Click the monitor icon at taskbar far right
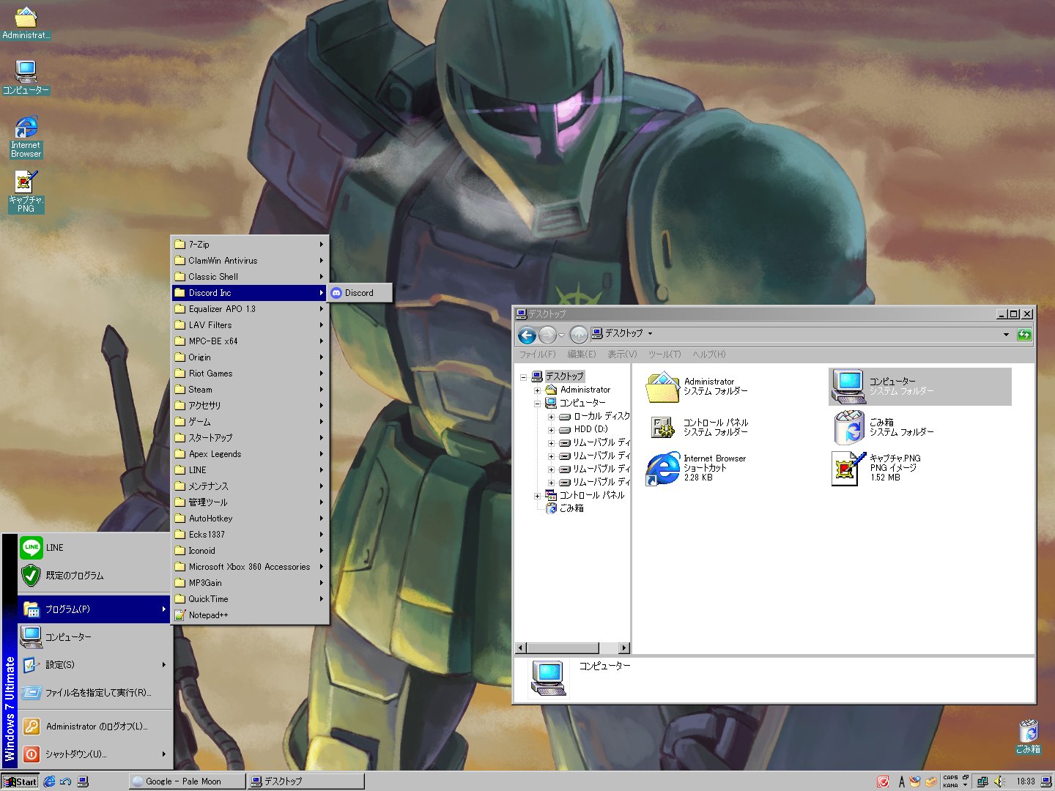1055x791 pixels. (x=1047, y=781)
